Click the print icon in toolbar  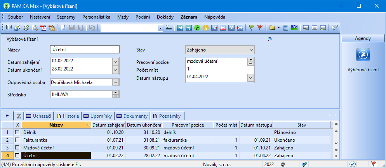pyautogui.click(x=26, y=28)
